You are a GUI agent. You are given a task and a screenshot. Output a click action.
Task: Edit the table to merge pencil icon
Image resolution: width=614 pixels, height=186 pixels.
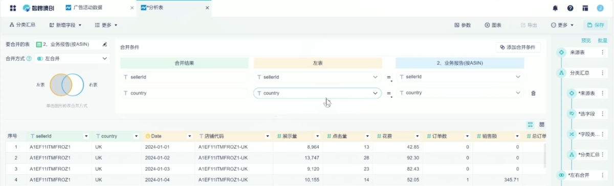104,44
